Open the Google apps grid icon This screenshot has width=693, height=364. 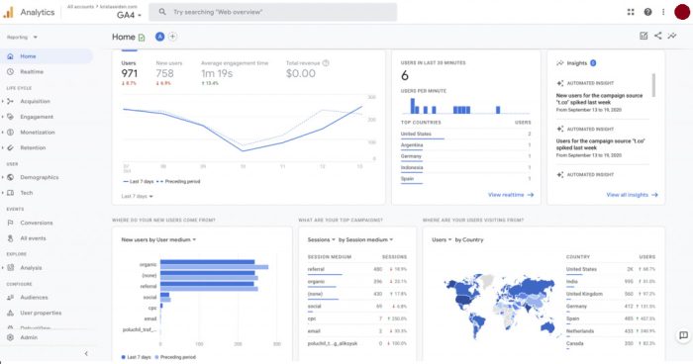click(631, 12)
